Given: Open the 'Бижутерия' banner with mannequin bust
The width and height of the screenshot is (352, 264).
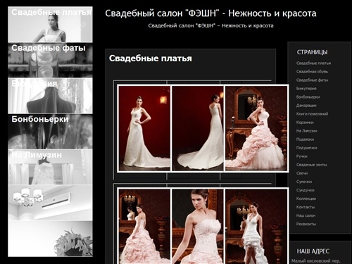Looking at the screenshot, I should [50, 96].
